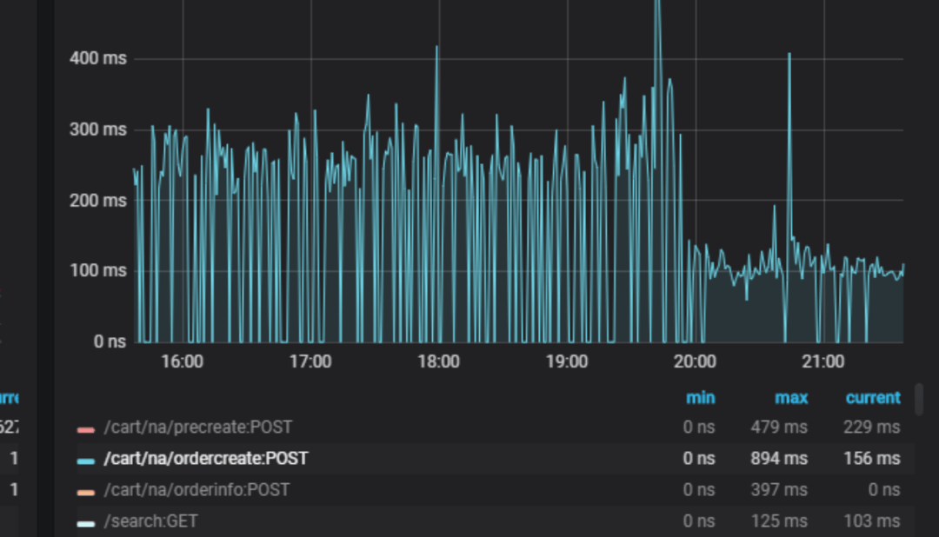Toggle the /cart/na/orderinfo:POST series label
The height and width of the screenshot is (537, 939).
coord(196,490)
